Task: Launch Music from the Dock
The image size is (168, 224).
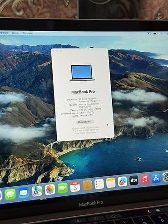Action: pyautogui.click(x=145, y=179)
